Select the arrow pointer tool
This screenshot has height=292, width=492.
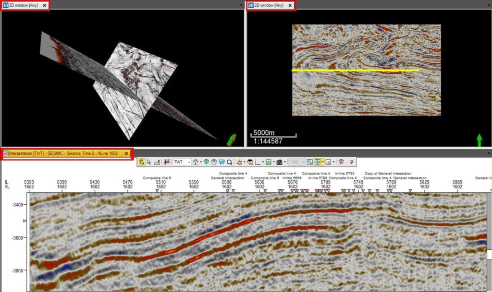(x=149, y=162)
